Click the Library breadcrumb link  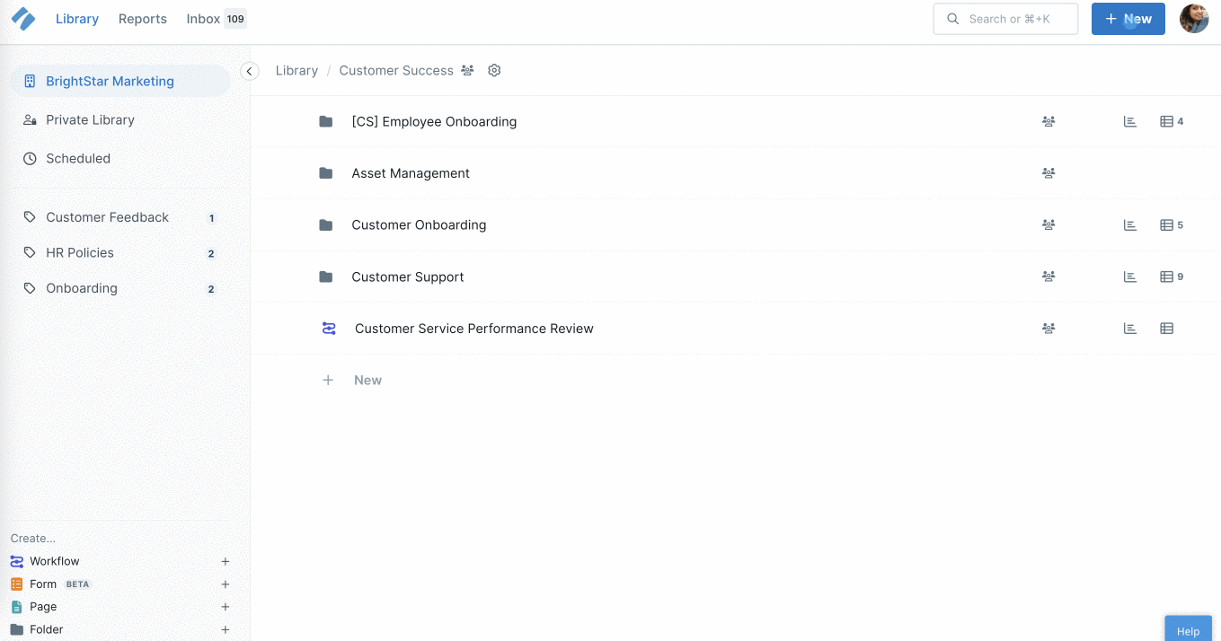pos(296,70)
